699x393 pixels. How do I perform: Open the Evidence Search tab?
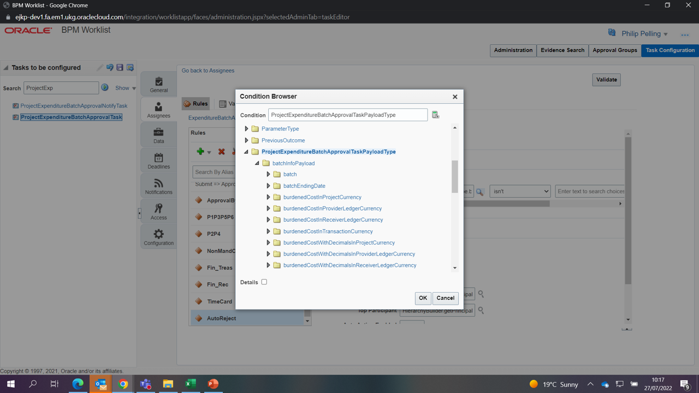pyautogui.click(x=562, y=50)
